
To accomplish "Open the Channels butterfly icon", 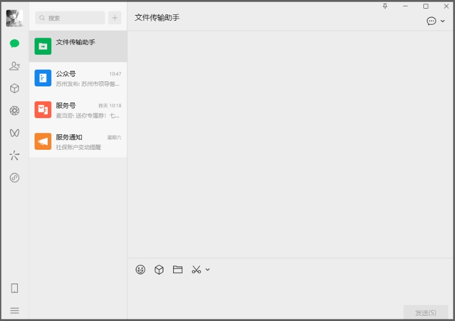I will 14,133.
